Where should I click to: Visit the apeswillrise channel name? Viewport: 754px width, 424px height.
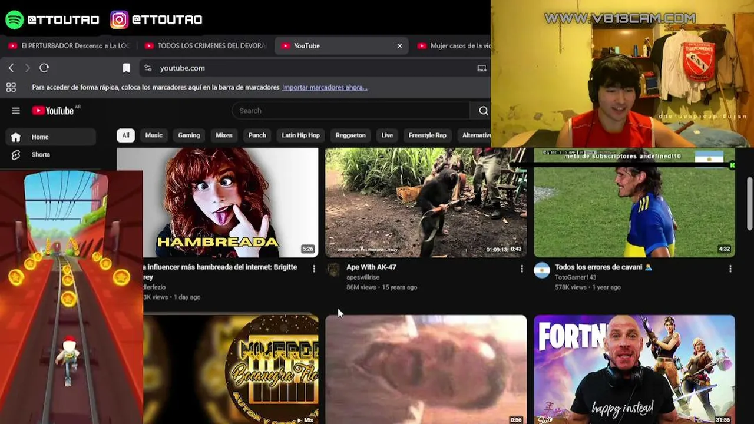click(363, 277)
